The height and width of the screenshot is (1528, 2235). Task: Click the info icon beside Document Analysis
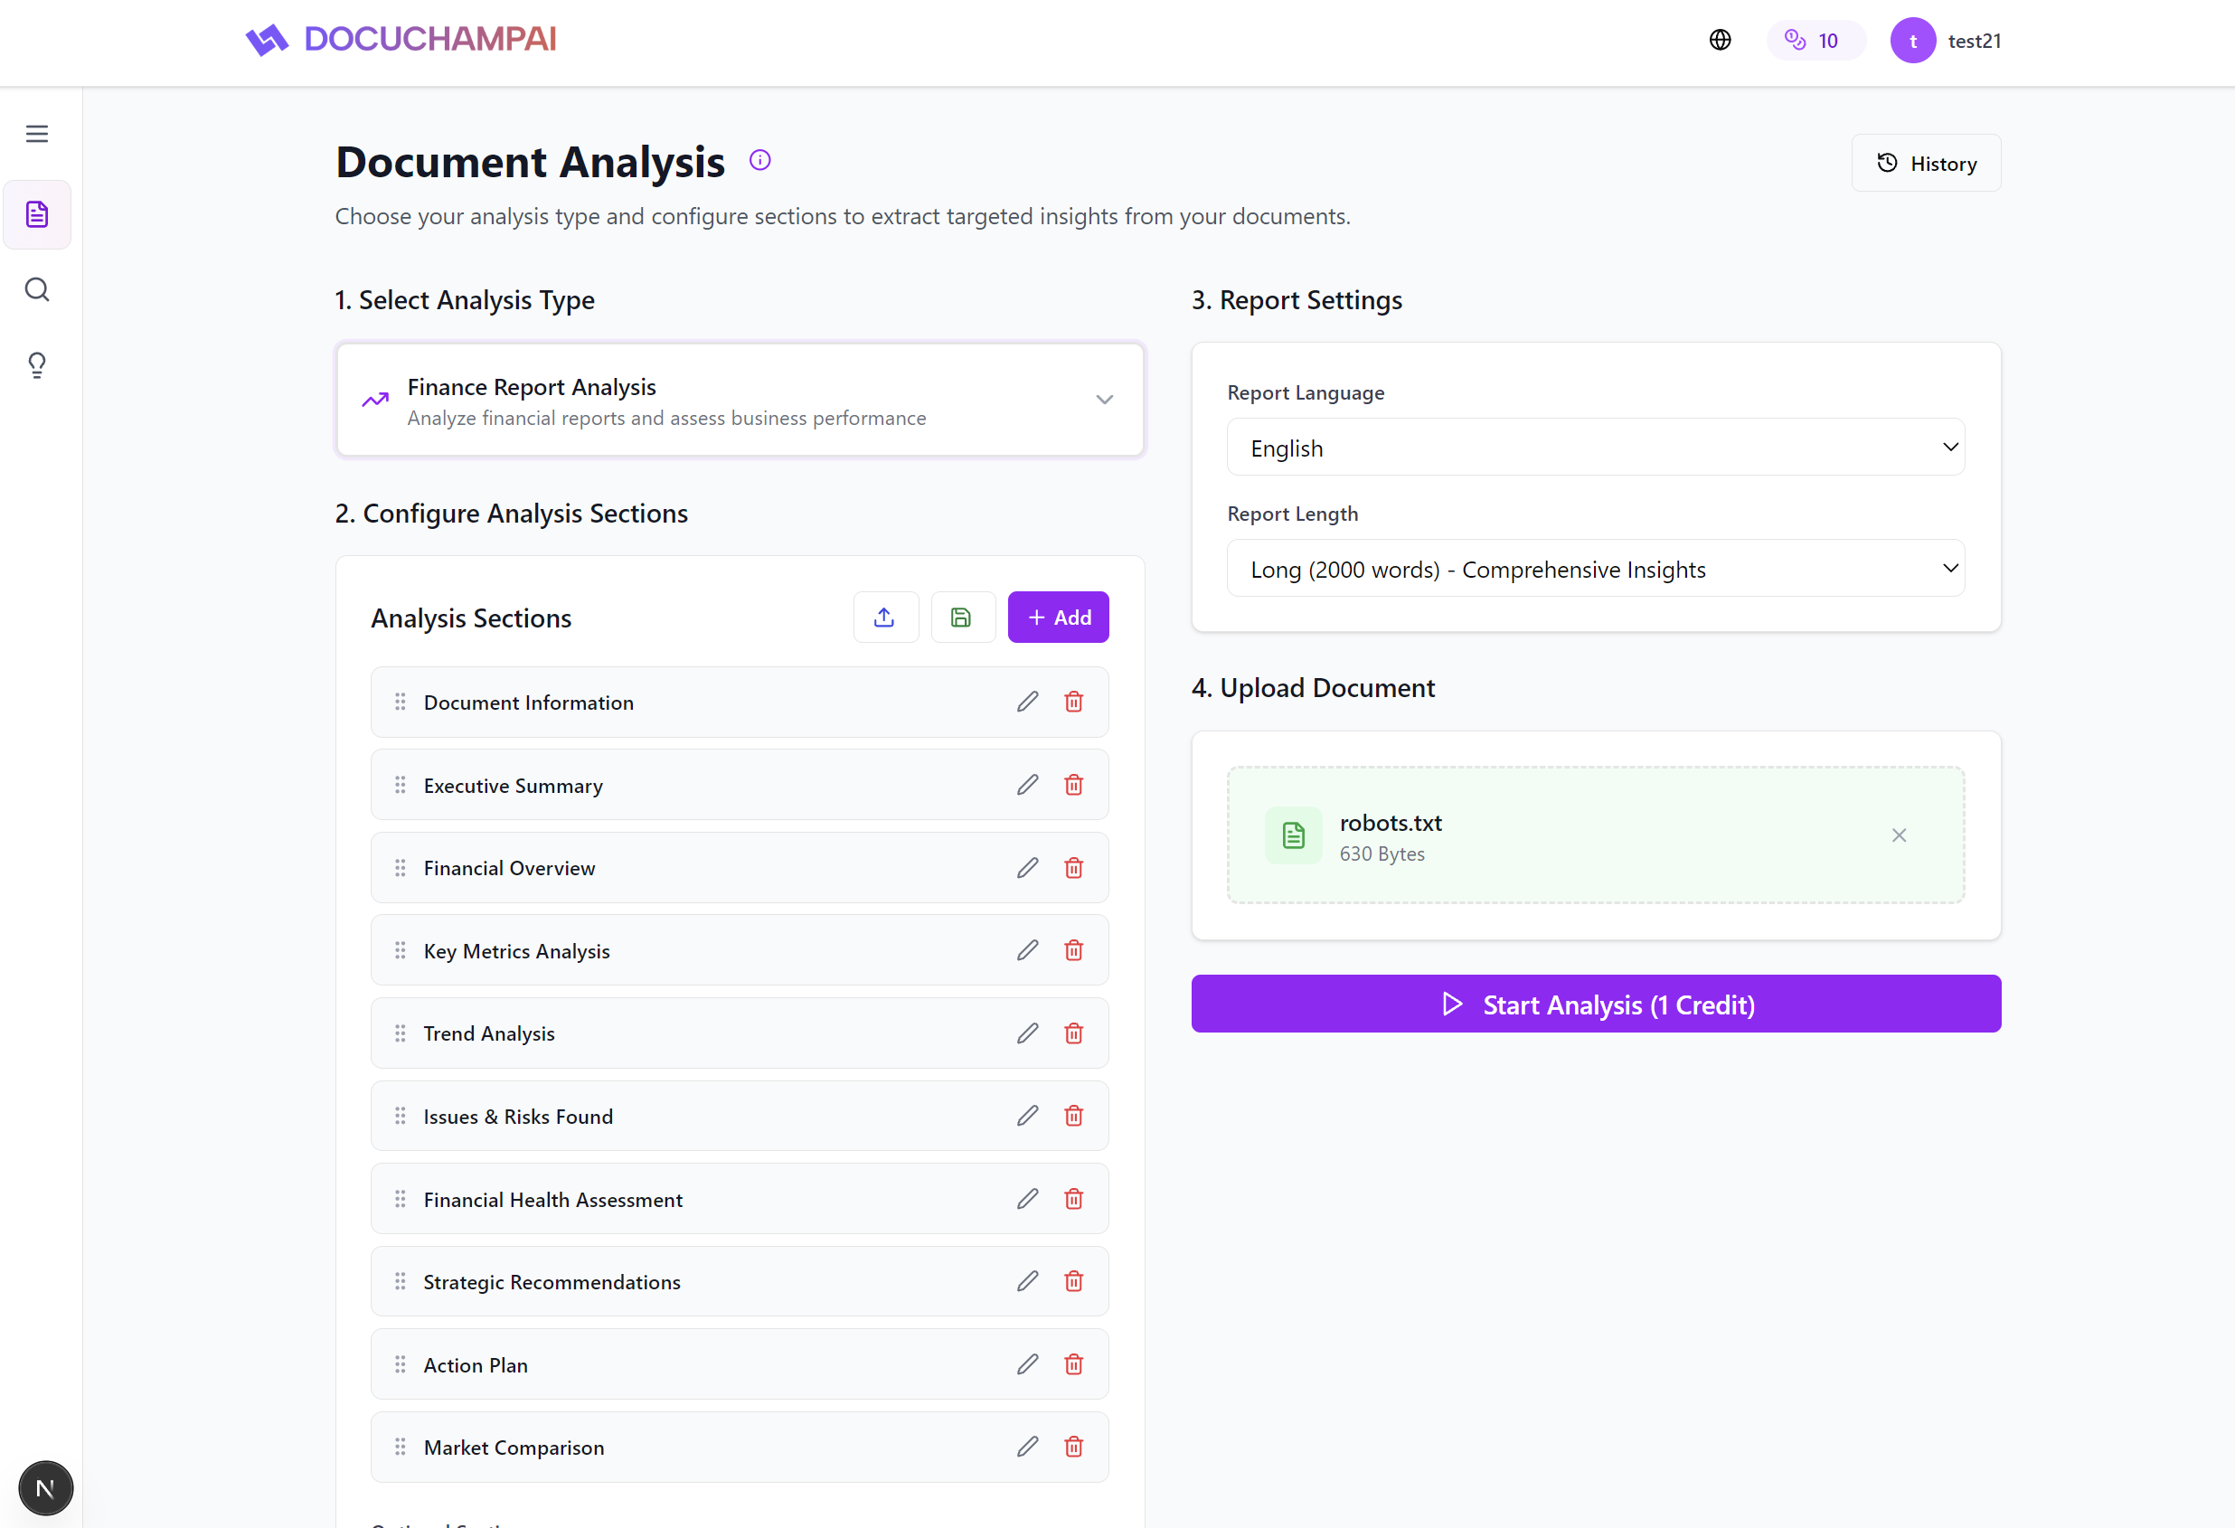[759, 161]
